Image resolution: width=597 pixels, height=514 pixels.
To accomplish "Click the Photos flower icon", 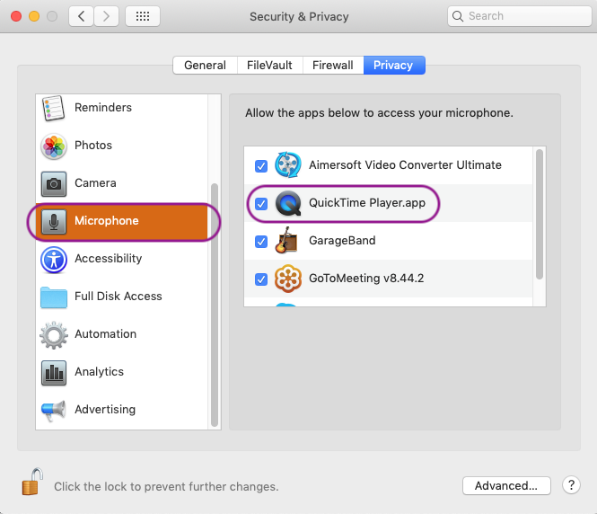I will click(x=54, y=146).
